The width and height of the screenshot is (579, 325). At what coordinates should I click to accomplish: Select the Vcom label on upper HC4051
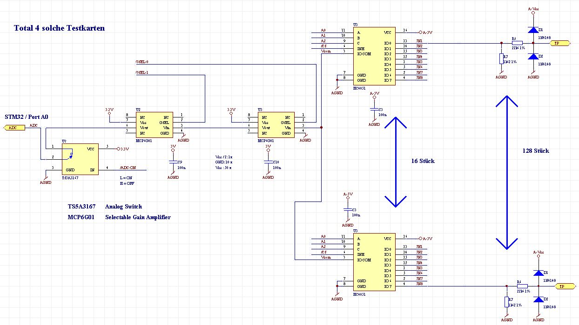click(x=326, y=52)
